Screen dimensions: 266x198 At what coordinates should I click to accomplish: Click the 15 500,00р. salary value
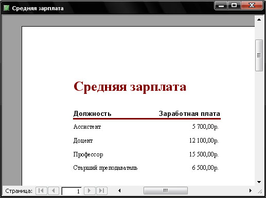click(x=204, y=154)
